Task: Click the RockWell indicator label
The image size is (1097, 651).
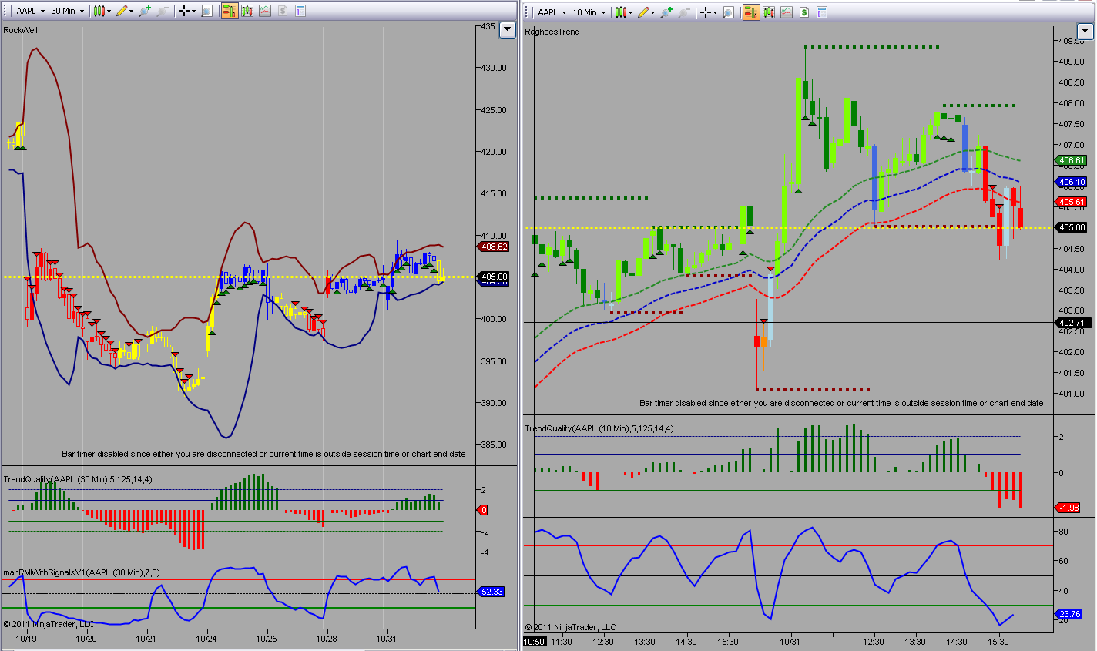Action: click(x=20, y=30)
